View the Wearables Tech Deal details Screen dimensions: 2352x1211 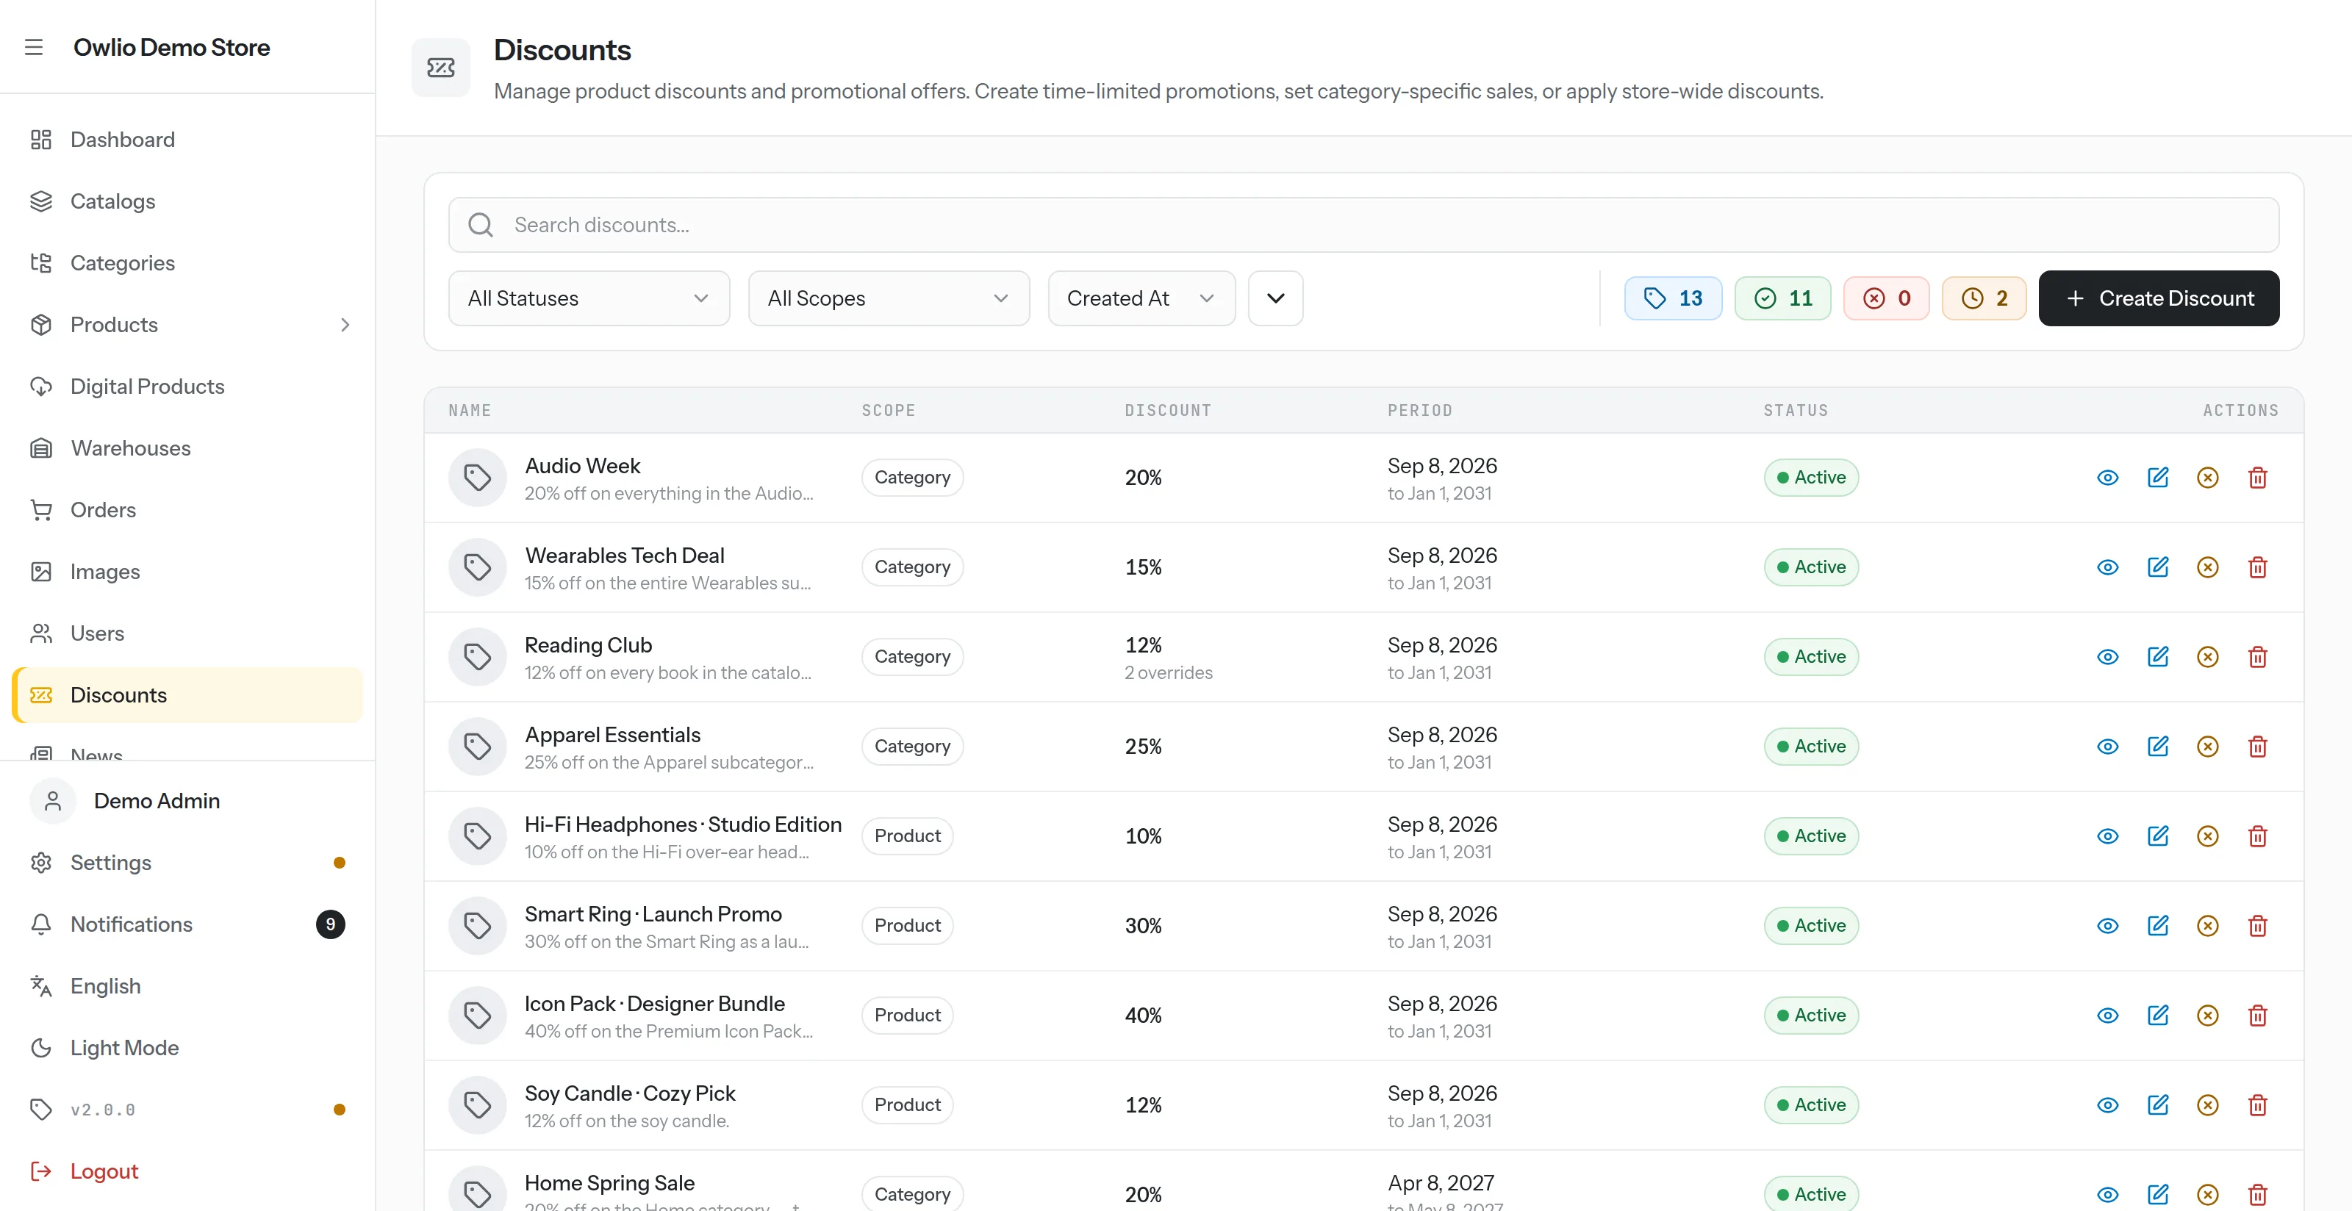pyautogui.click(x=2107, y=567)
